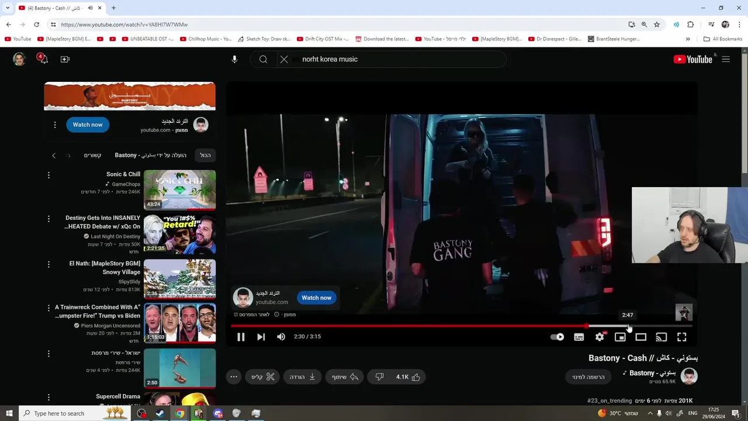This screenshot has height=421, width=748.
Task: Download the video with the download button
Action: (303, 377)
